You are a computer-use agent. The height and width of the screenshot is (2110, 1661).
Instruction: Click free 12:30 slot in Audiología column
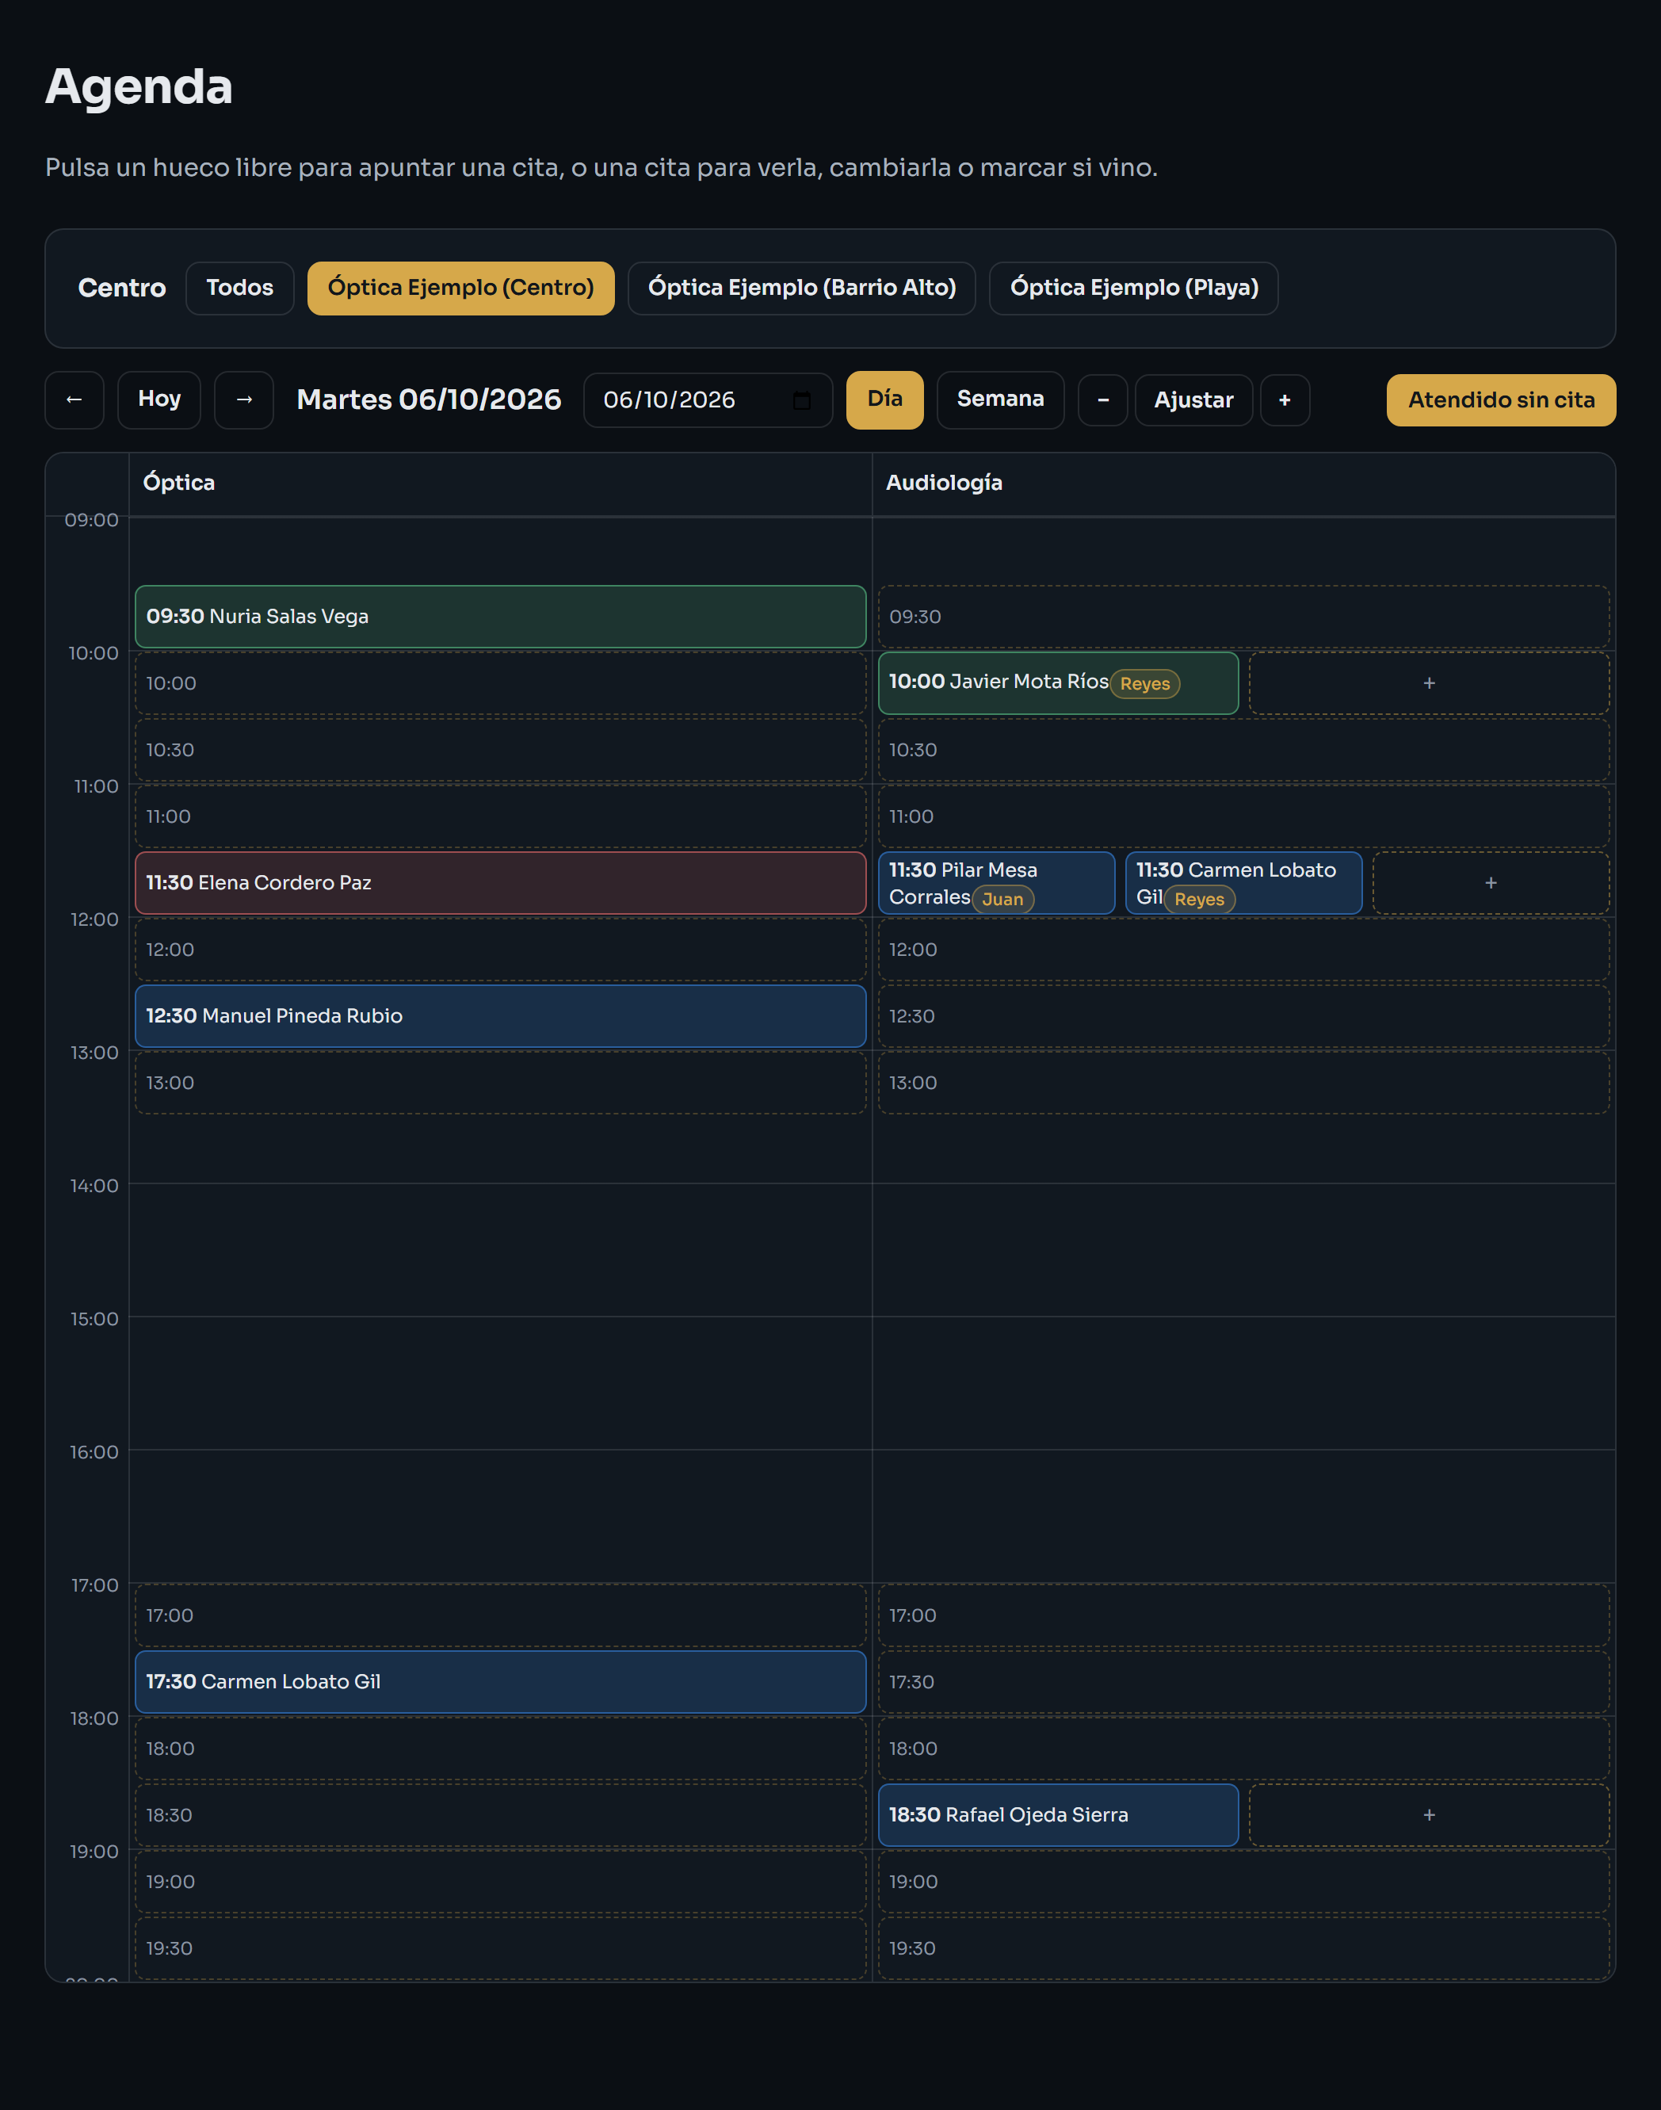click(1244, 1015)
